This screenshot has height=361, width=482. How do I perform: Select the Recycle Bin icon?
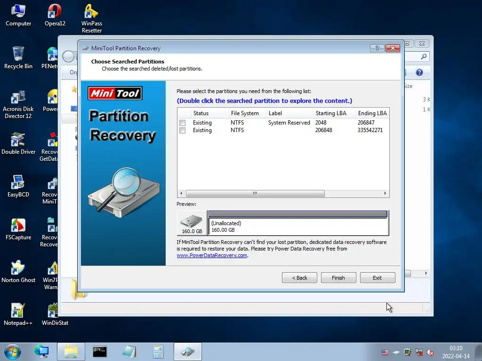(x=18, y=58)
